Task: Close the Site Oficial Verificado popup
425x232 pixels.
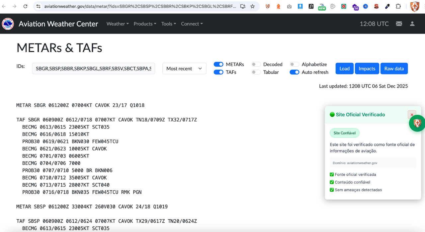Action: point(412,115)
